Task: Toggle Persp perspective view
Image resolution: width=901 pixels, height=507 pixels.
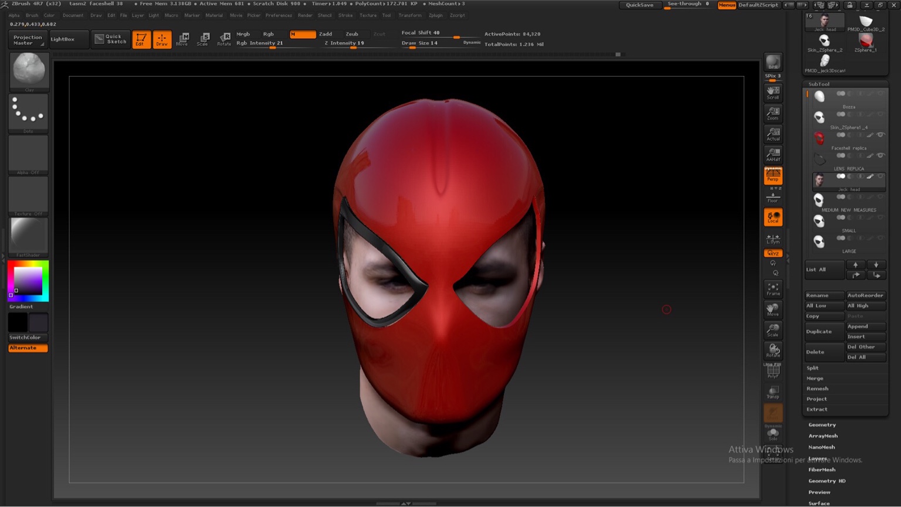Action: point(773,175)
